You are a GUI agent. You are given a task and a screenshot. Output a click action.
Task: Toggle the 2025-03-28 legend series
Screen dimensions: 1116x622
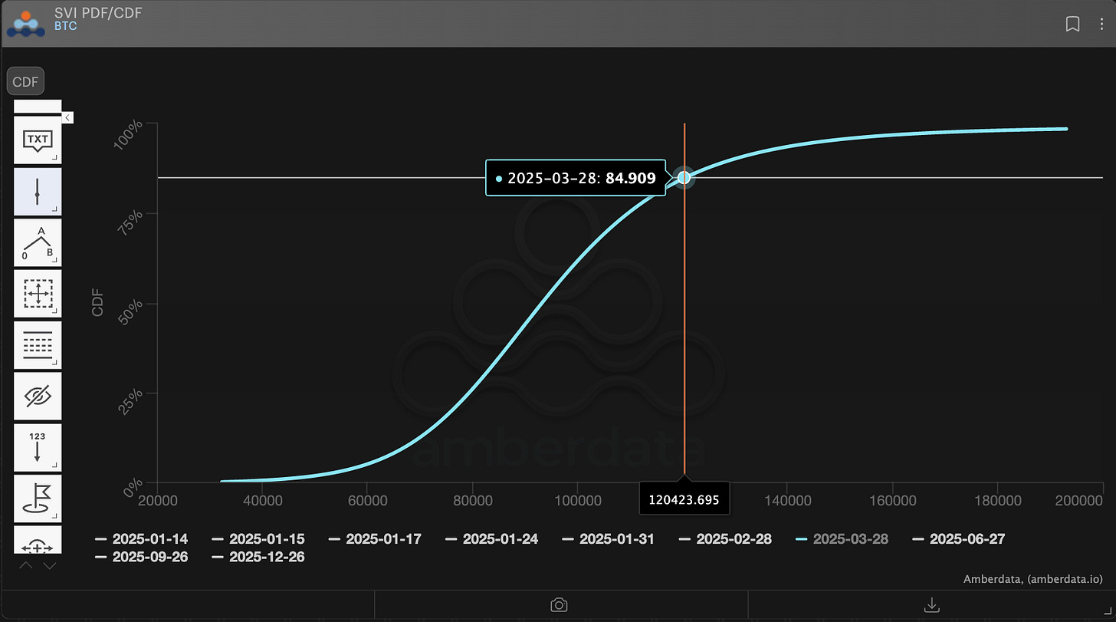click(842, 539)
